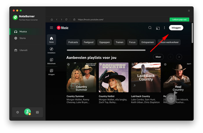Click the floating add music plus button
The width and height of the screenshot is (203, 133).
click(171, 99)
